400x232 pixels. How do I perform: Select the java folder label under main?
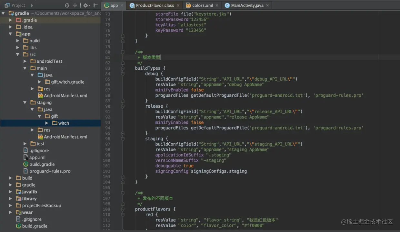[x=48, y=75]
